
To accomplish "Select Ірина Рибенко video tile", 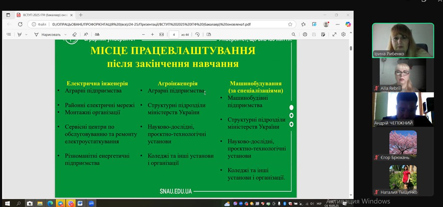I will pyautogui.click(x=403, y=40).
